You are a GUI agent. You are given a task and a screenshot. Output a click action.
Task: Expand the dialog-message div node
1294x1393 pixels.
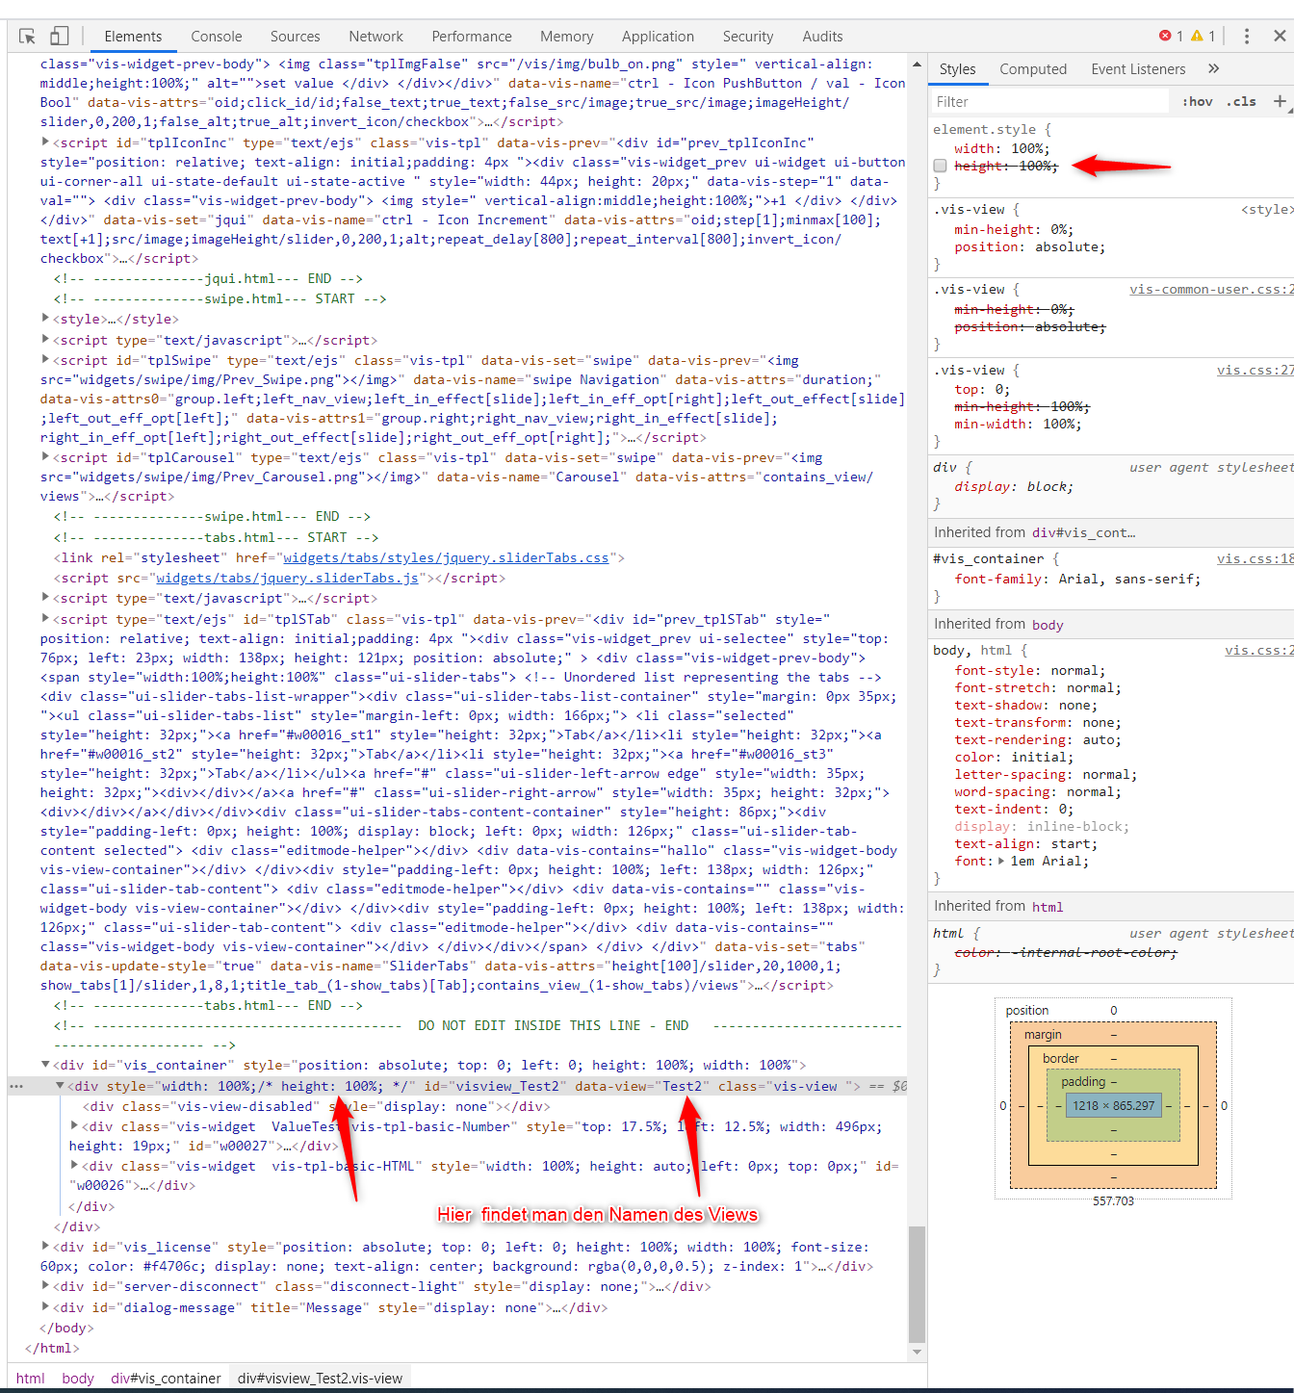[45, 1307]
